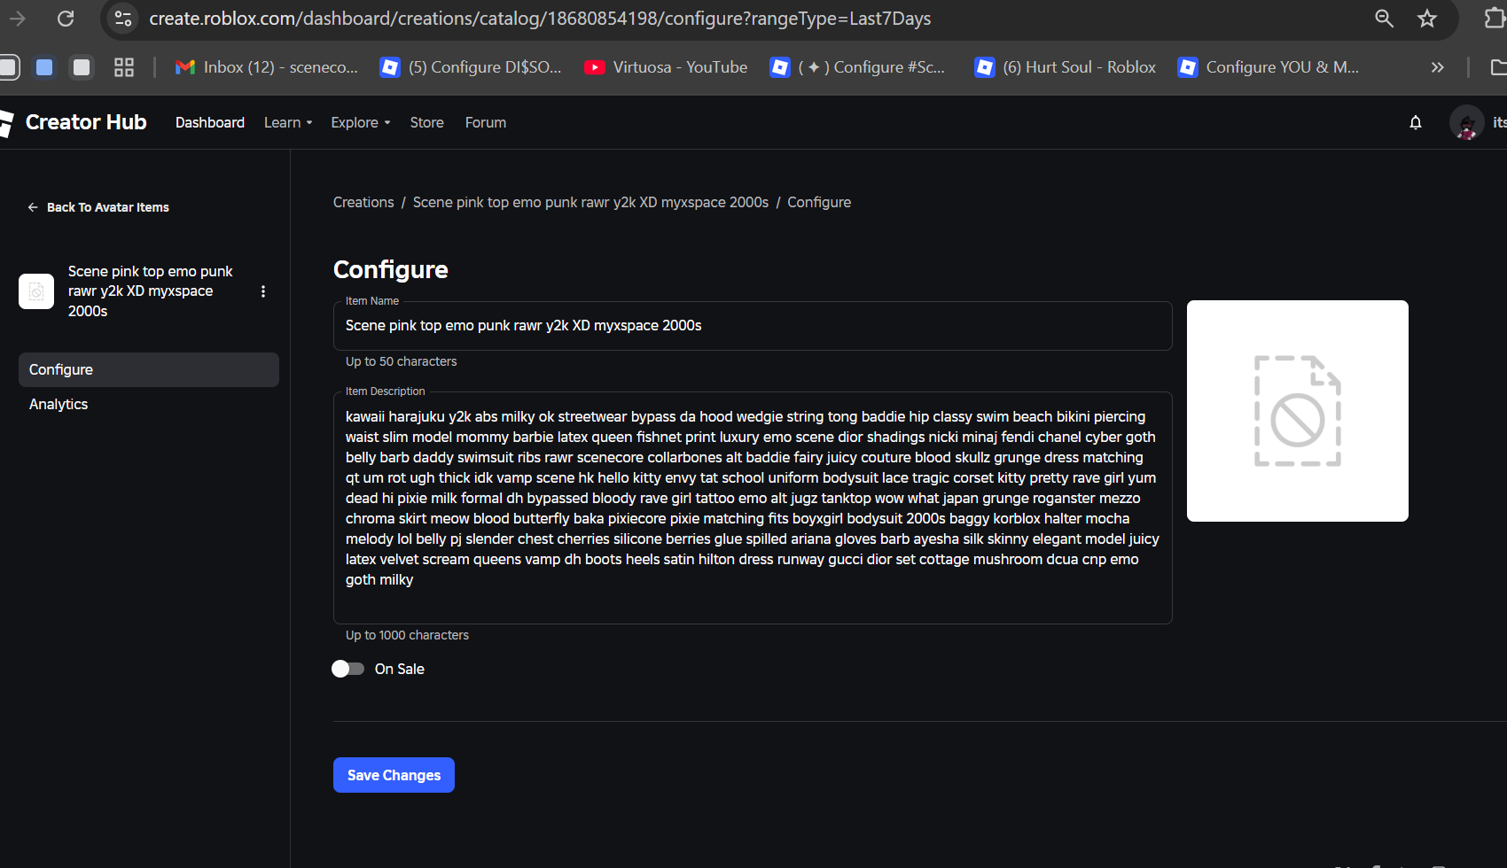Click the Creations breadcrumb link
Viewport: 1507px width, 868px height.
pyautogui.click(x=363, y=203)
